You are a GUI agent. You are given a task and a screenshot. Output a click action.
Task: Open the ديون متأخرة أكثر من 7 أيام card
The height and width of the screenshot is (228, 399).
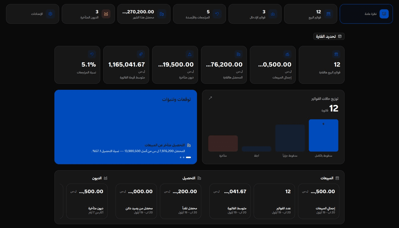(x=87, y=201)
